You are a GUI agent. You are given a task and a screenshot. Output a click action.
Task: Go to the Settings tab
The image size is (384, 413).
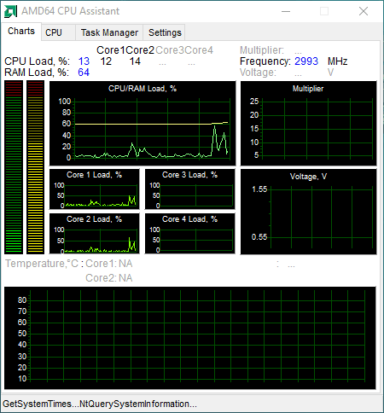(165, 32)
